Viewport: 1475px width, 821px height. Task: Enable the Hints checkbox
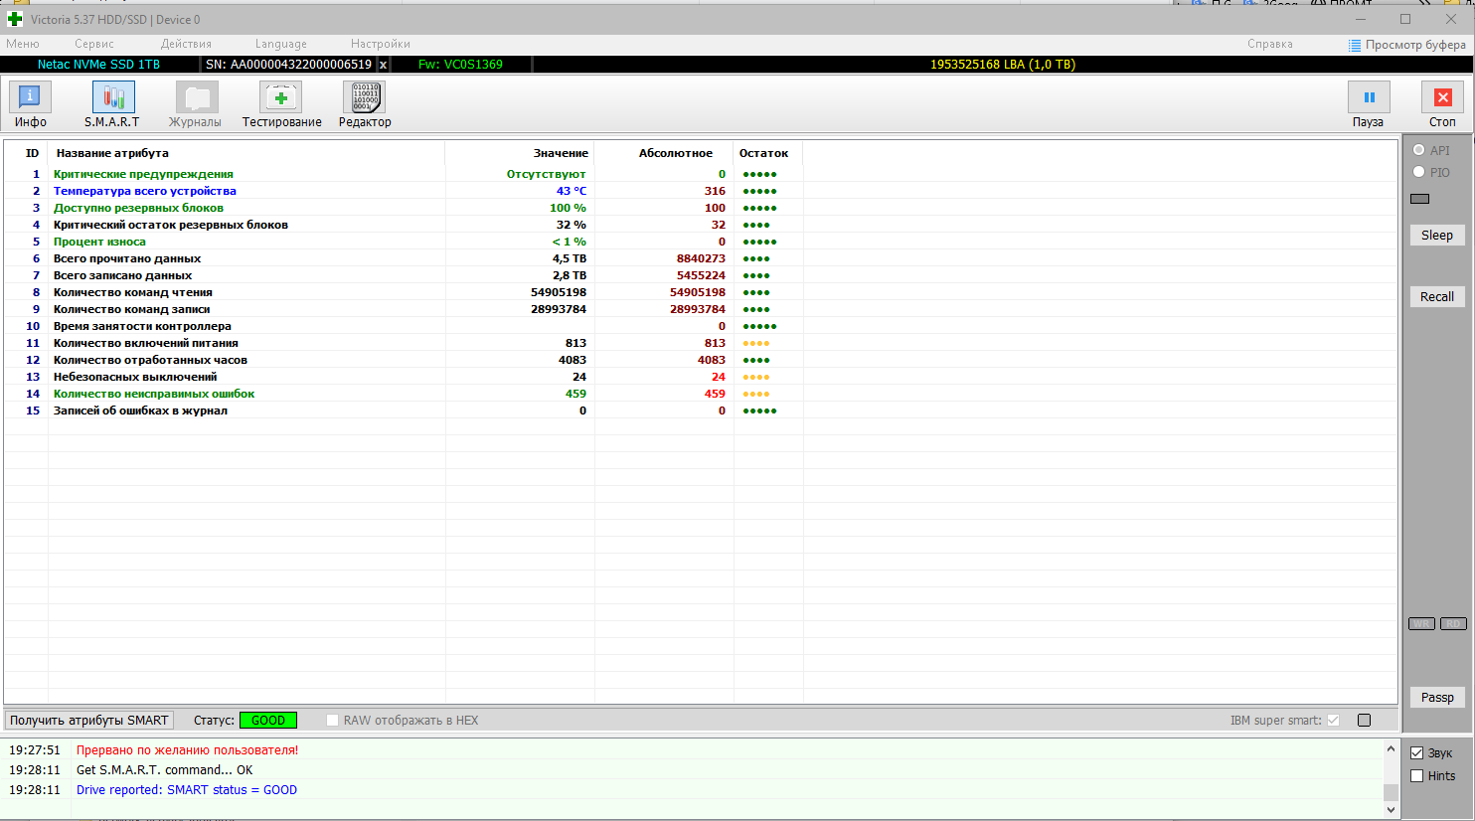tap(1417, 776)
